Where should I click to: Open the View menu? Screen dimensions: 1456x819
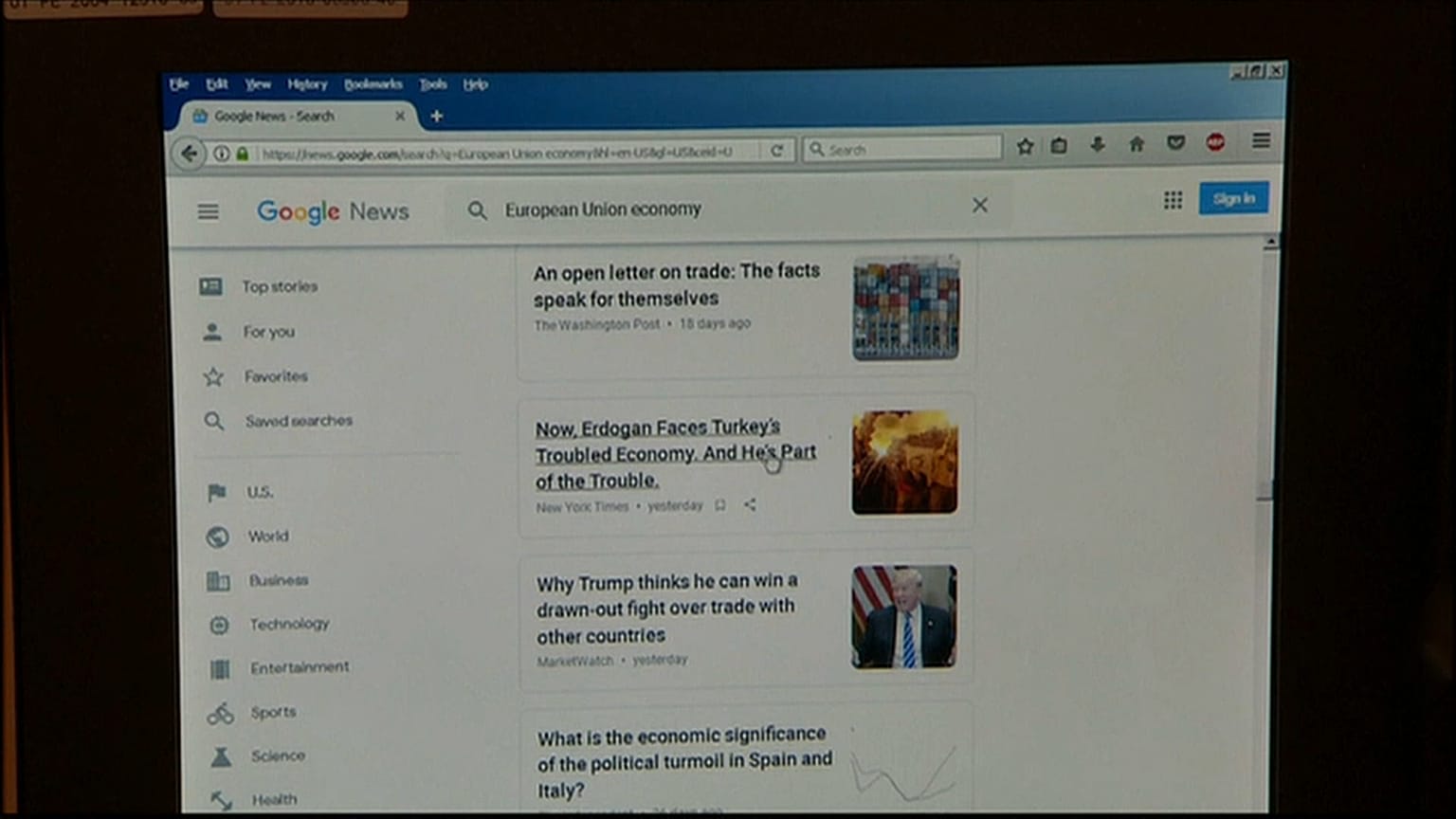click(x=258, y=84)
